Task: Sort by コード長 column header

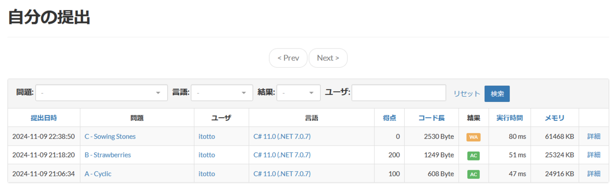Action: (x=431, y=118)
